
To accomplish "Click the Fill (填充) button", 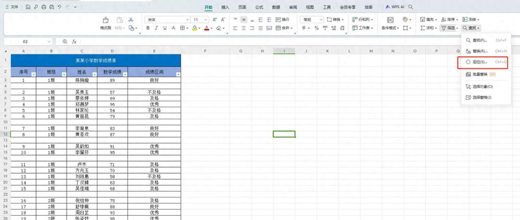I will pos(428,19).
